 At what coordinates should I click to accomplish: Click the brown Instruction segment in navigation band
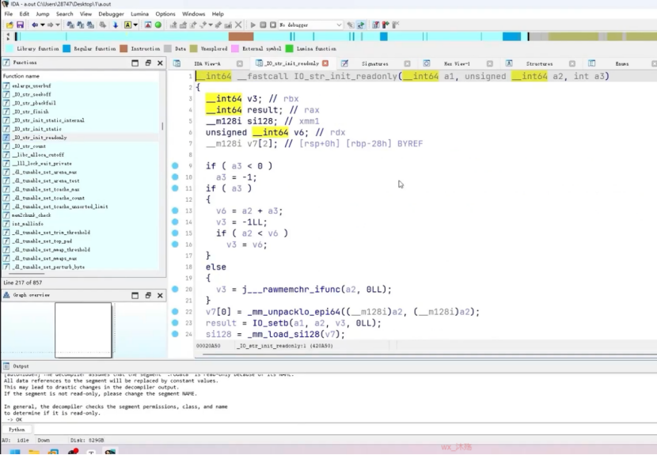pyautogui.click(x=241, y=37)
